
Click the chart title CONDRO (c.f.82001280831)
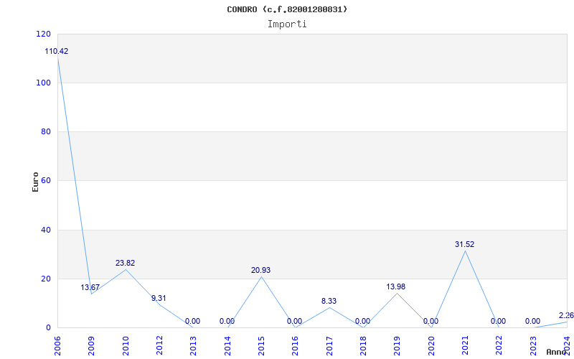pyautogui.click(x=287, y=9)
